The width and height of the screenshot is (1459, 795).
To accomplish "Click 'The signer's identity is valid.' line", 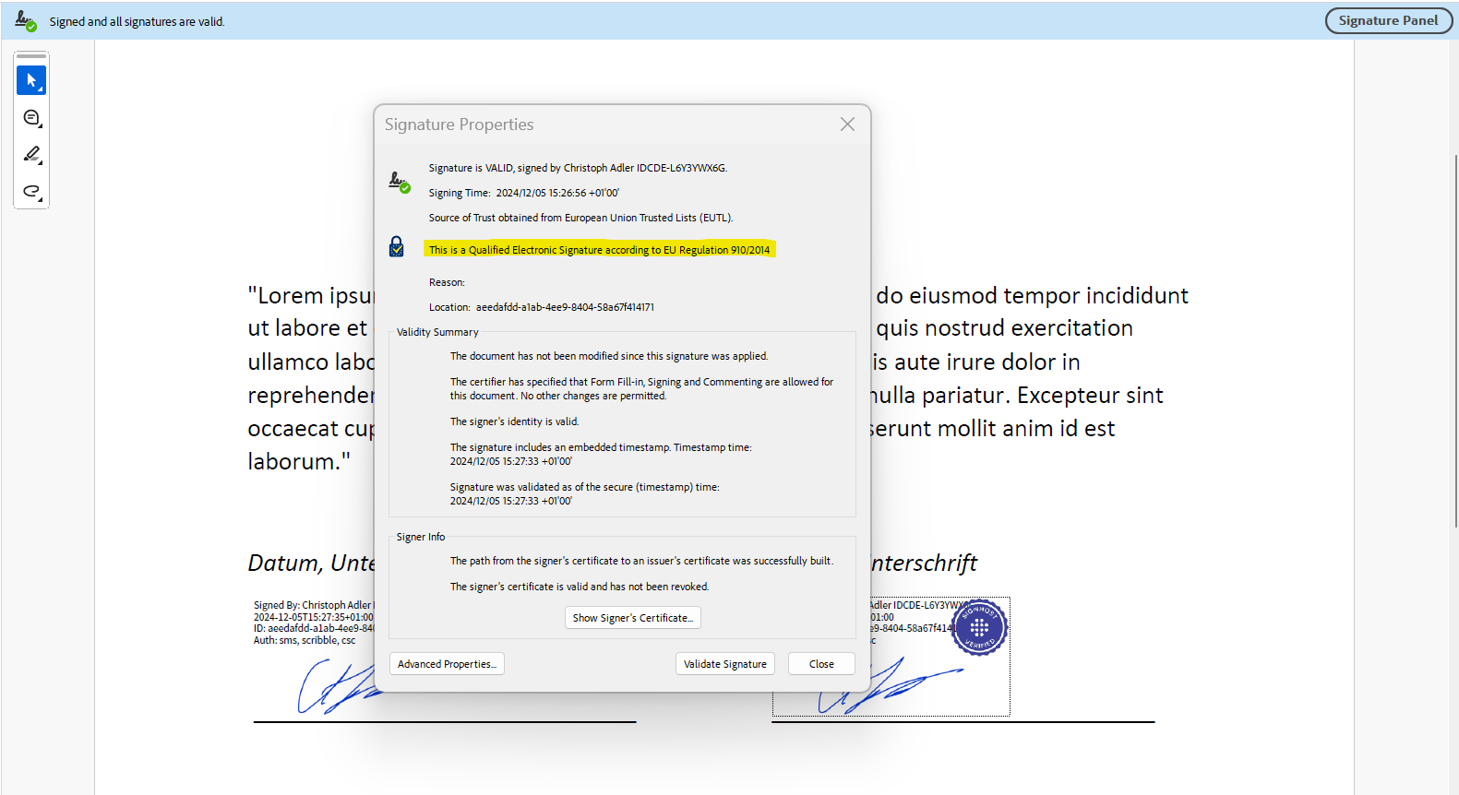I will pyautogui.click(x=514, y=421).
